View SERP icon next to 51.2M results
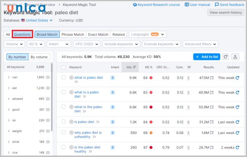This screenshot has height=157, width=247. click(x=212, y=122)
